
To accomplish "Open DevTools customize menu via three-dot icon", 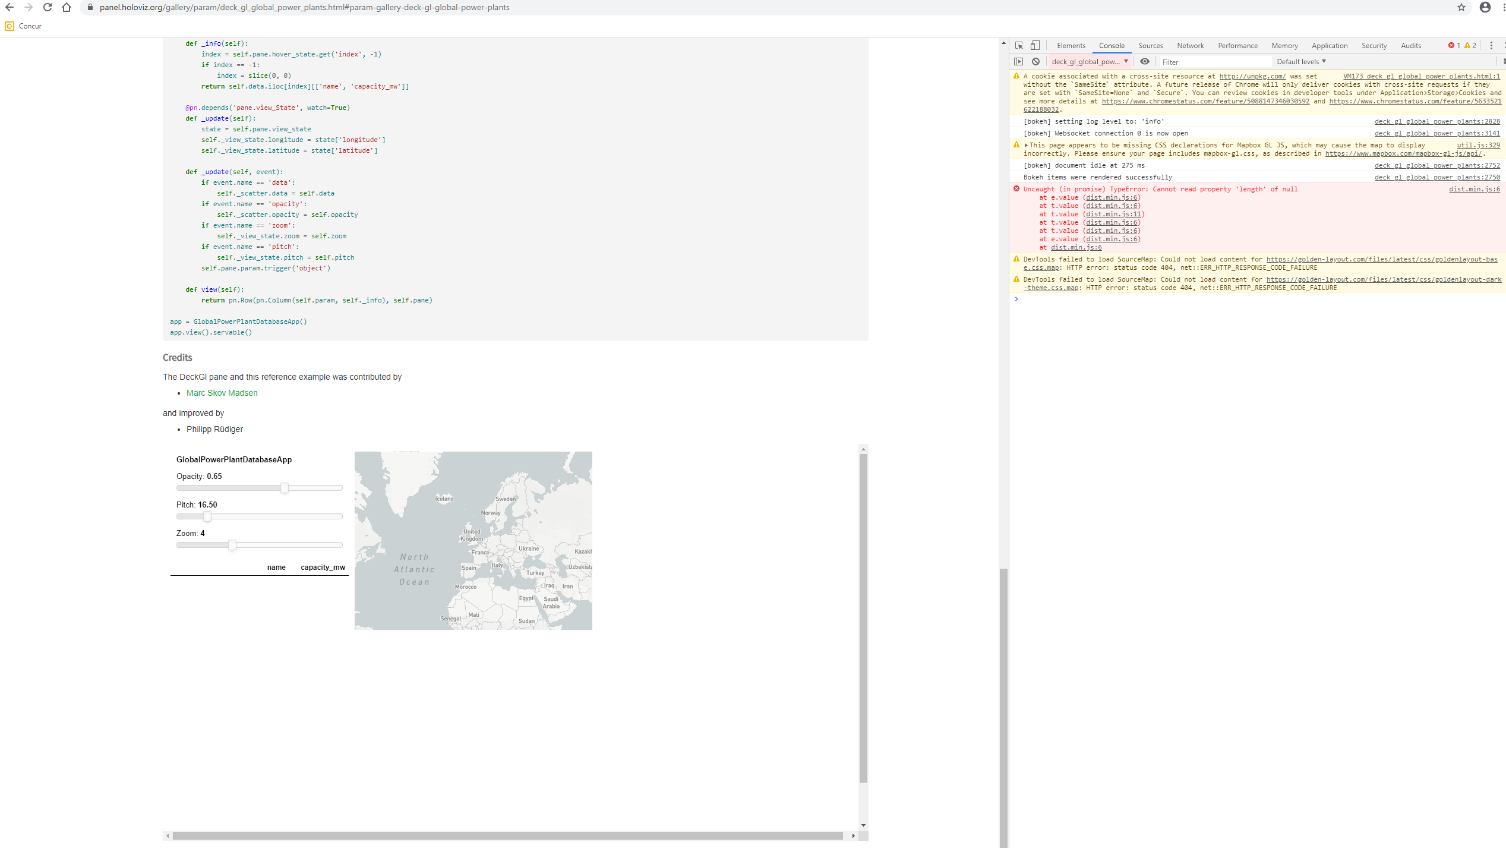I will coord(1493,45).
